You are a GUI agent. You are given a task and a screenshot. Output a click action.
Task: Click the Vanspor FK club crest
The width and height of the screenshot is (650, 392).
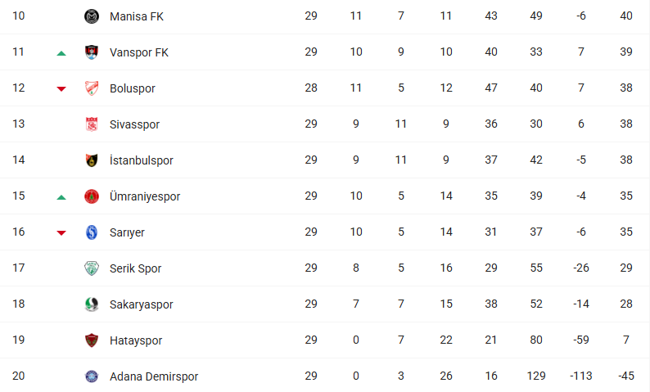click(x=91, y=52)
